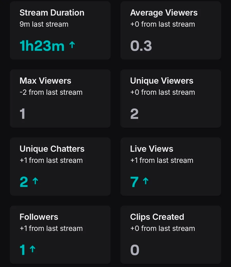The image size is (231, 267).
Task: Select the Stream Duration card title
Action: (x=52, y=13)
